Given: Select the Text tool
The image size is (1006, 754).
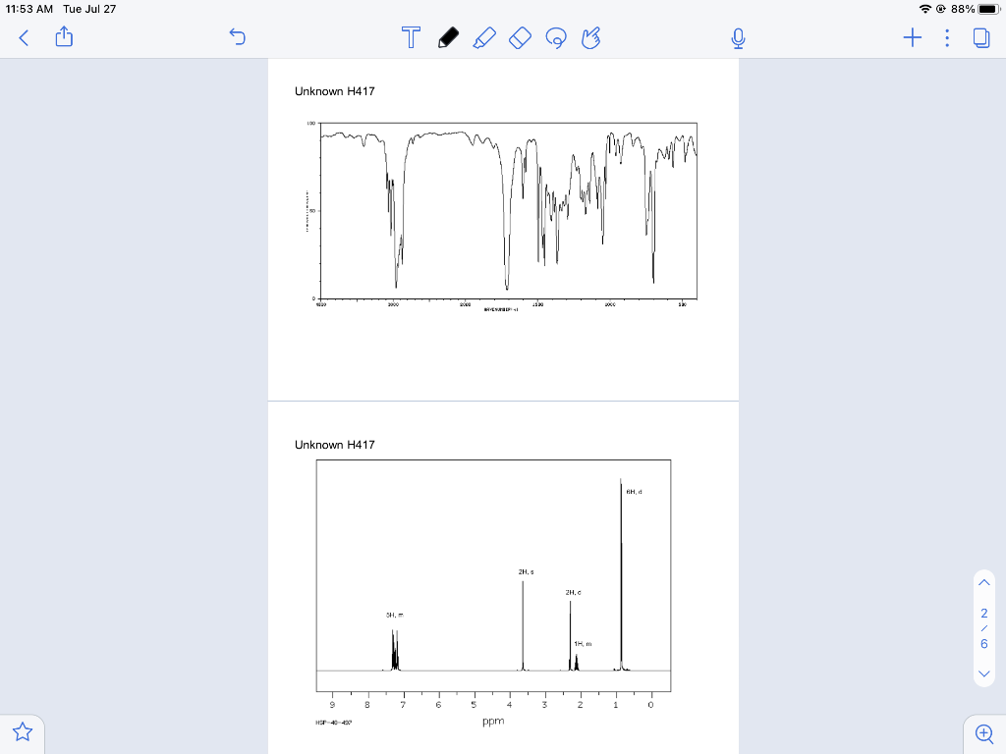Looking at the screenshot, I should tap(411, 37).
